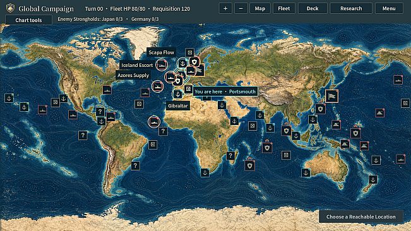The image size is (411, 231).
Task: Select the crate icon off California
Action: (x=55, y=102)
